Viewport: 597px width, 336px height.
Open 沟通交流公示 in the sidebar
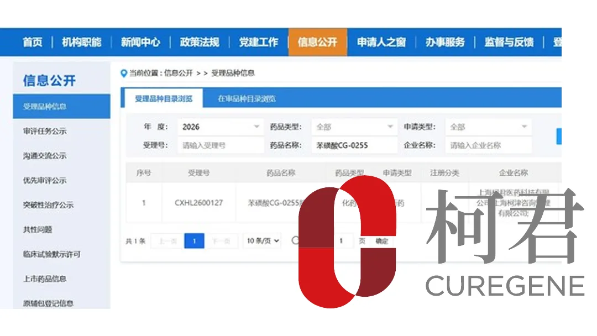pyautogui.click(x=45, y=156)
